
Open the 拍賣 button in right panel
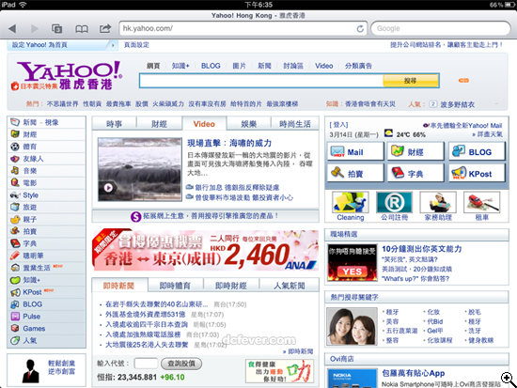pos(355,173)
